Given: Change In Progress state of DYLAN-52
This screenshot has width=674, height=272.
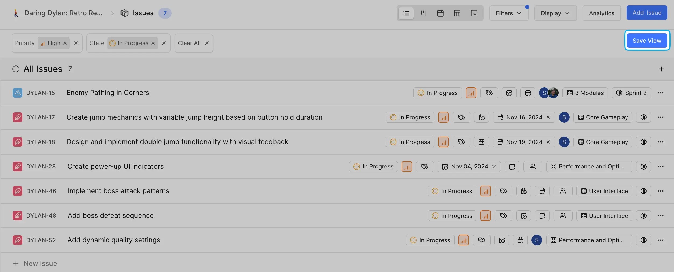Looking at the screenshot, I should [430, 240].
